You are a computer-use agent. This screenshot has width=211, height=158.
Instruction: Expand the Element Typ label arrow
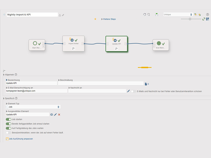[x=7, y=103]
